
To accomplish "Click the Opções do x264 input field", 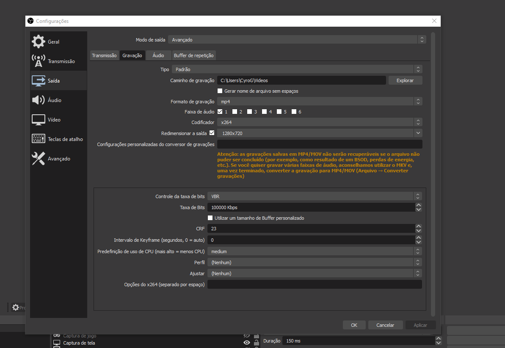I will [315, 284].
